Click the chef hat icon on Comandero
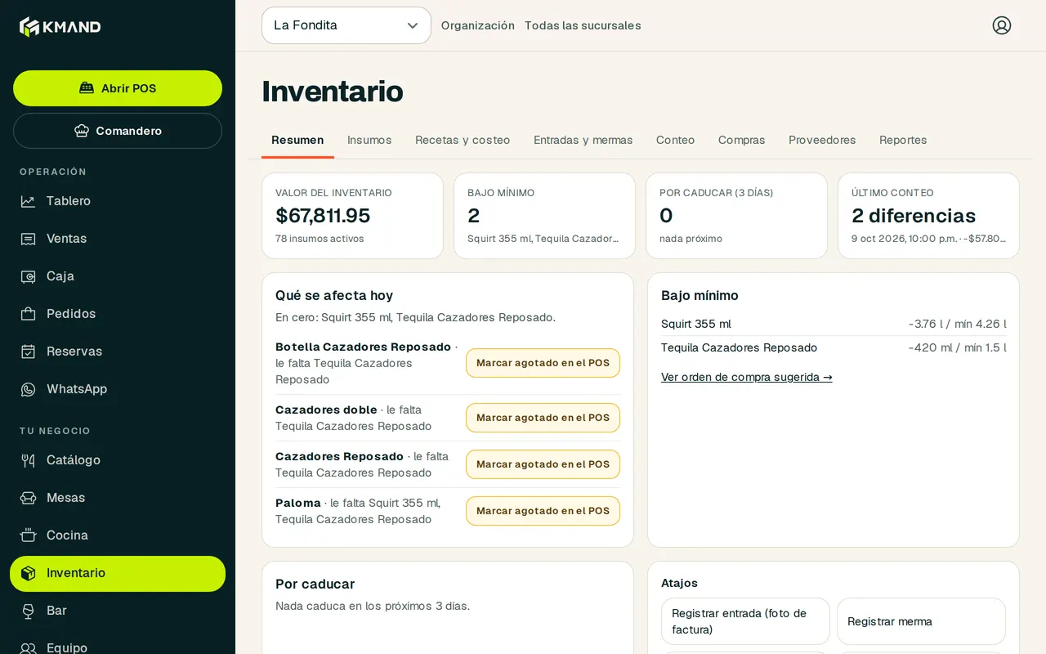1046x654 pixels. [x=82, y=131]
